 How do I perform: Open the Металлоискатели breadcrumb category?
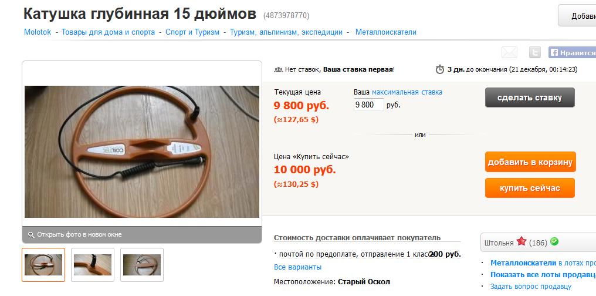[386, 32]
